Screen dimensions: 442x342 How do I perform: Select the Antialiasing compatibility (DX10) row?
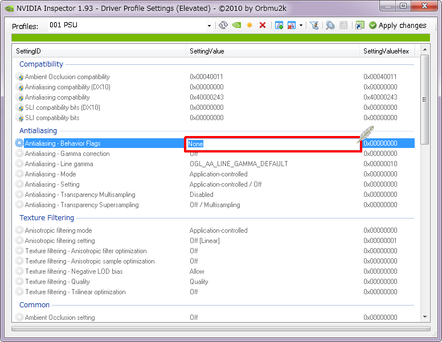coord(214,87)
